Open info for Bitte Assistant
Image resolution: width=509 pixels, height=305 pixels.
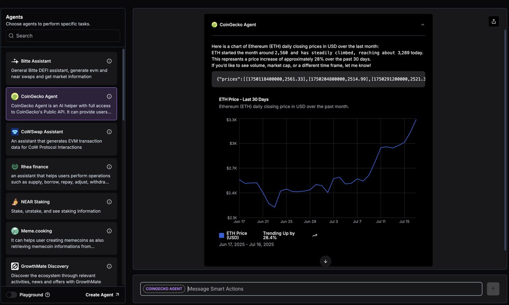pos(109,61)
